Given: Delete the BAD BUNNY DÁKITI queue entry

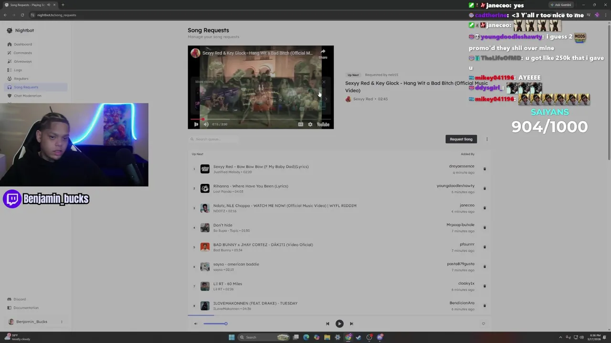Looking at the screenshot, I should point(485,247).
